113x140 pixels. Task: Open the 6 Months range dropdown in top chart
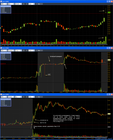click(18, 4)
